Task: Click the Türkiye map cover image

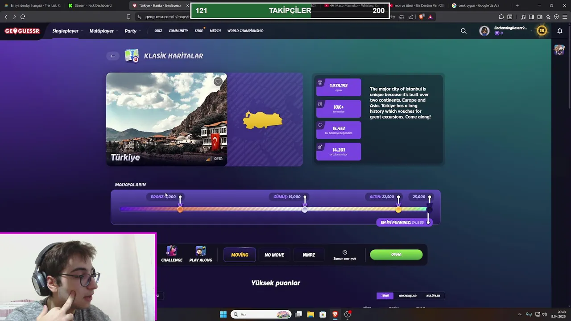Action: pyautogui.click(x=166, y=119)
